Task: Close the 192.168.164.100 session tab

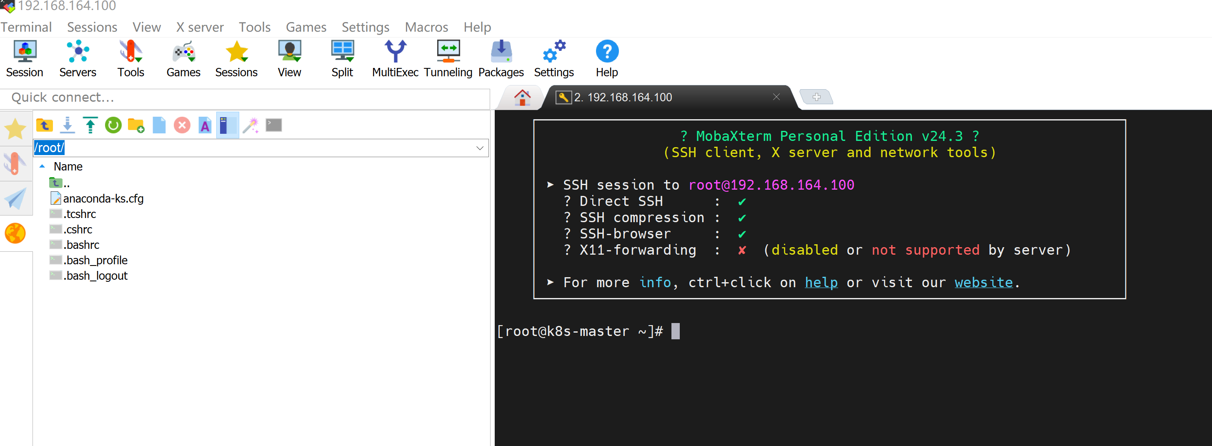Action: point(776,97)
